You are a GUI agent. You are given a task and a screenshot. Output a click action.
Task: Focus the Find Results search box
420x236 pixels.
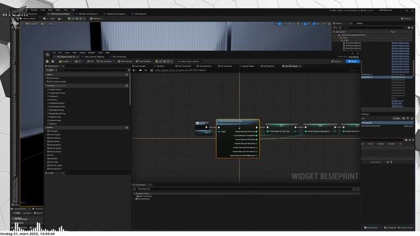[x=243, y=189]
